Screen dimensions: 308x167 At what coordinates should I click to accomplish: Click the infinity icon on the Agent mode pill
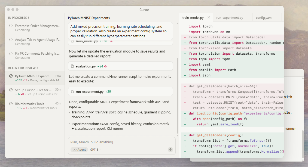[75, 150]
